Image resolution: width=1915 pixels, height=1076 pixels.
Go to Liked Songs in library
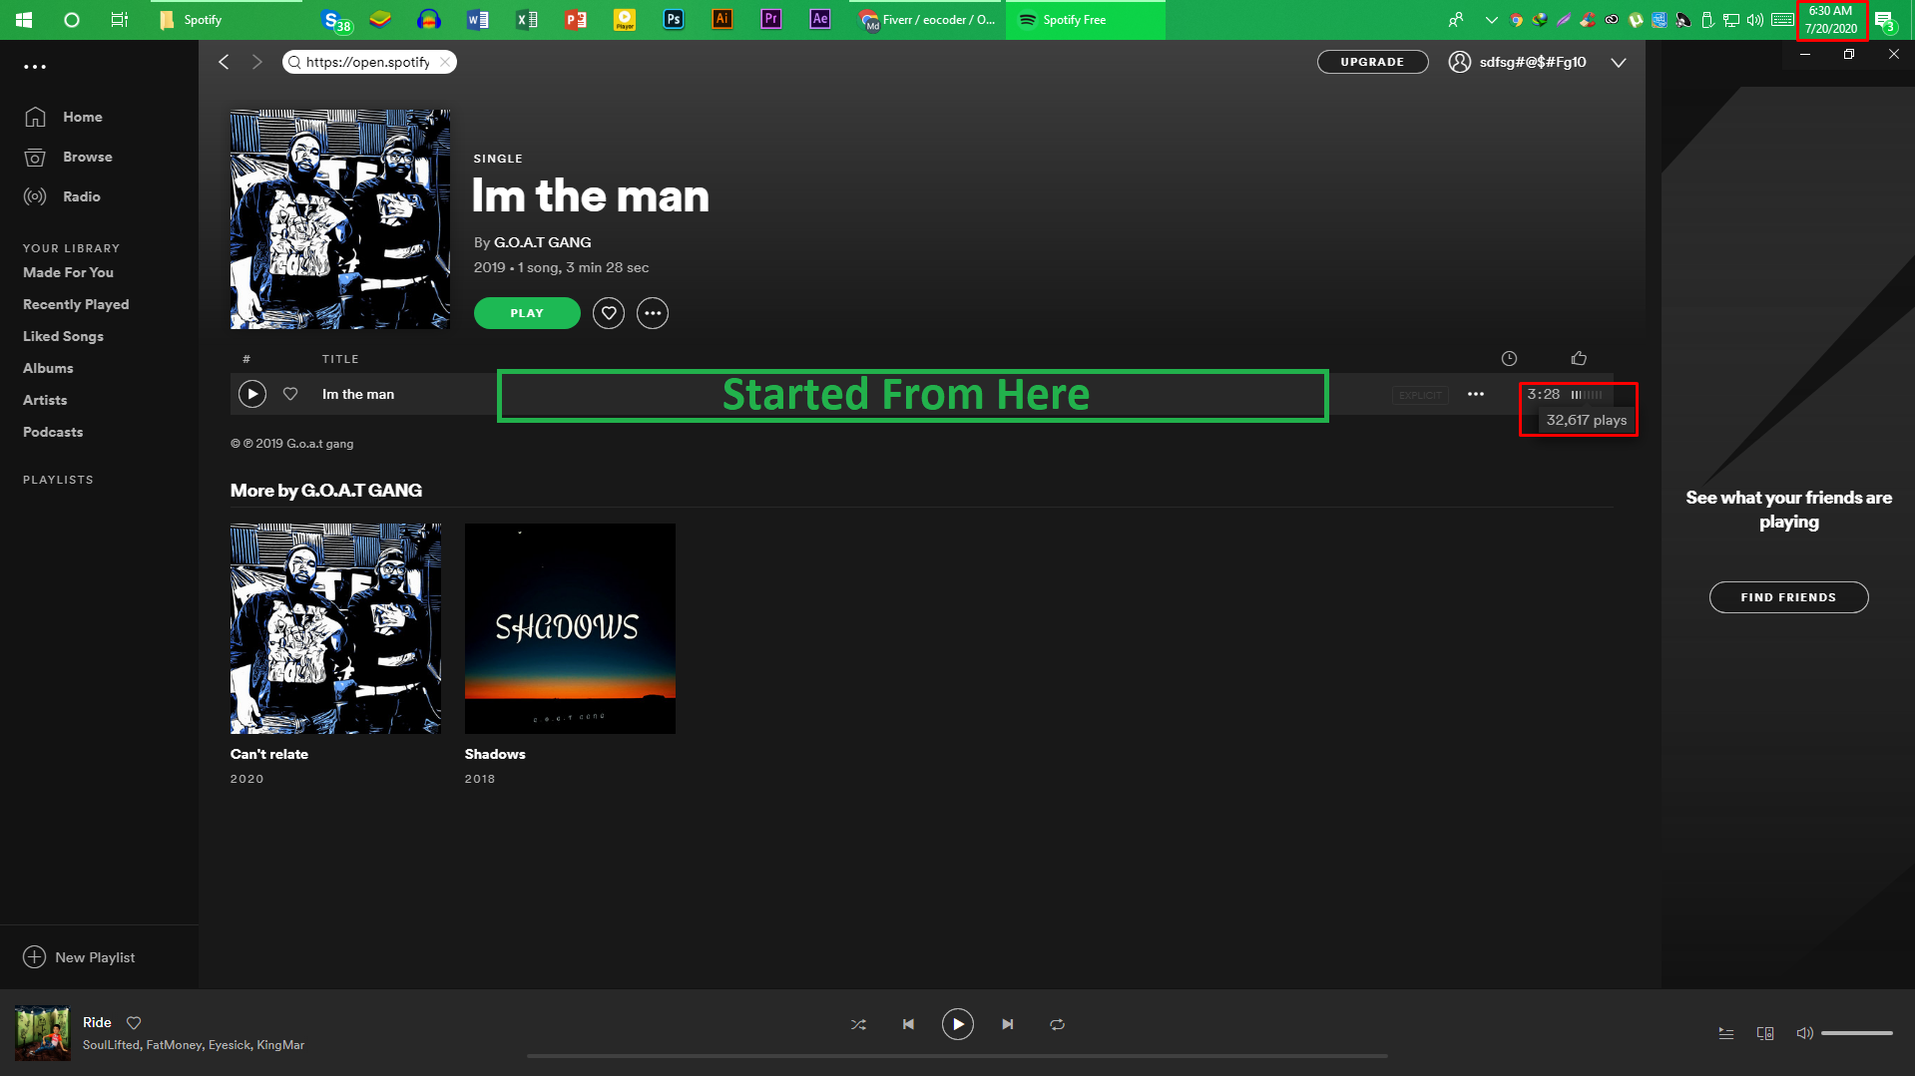(63, 336)
